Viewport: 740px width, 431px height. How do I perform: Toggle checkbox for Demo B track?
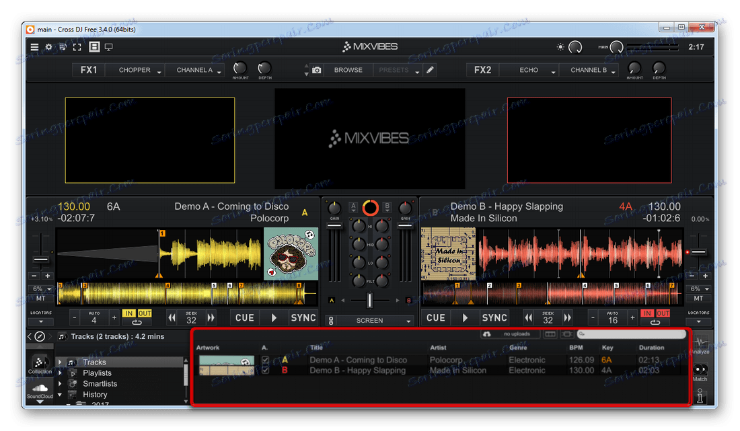coord(265,370)
